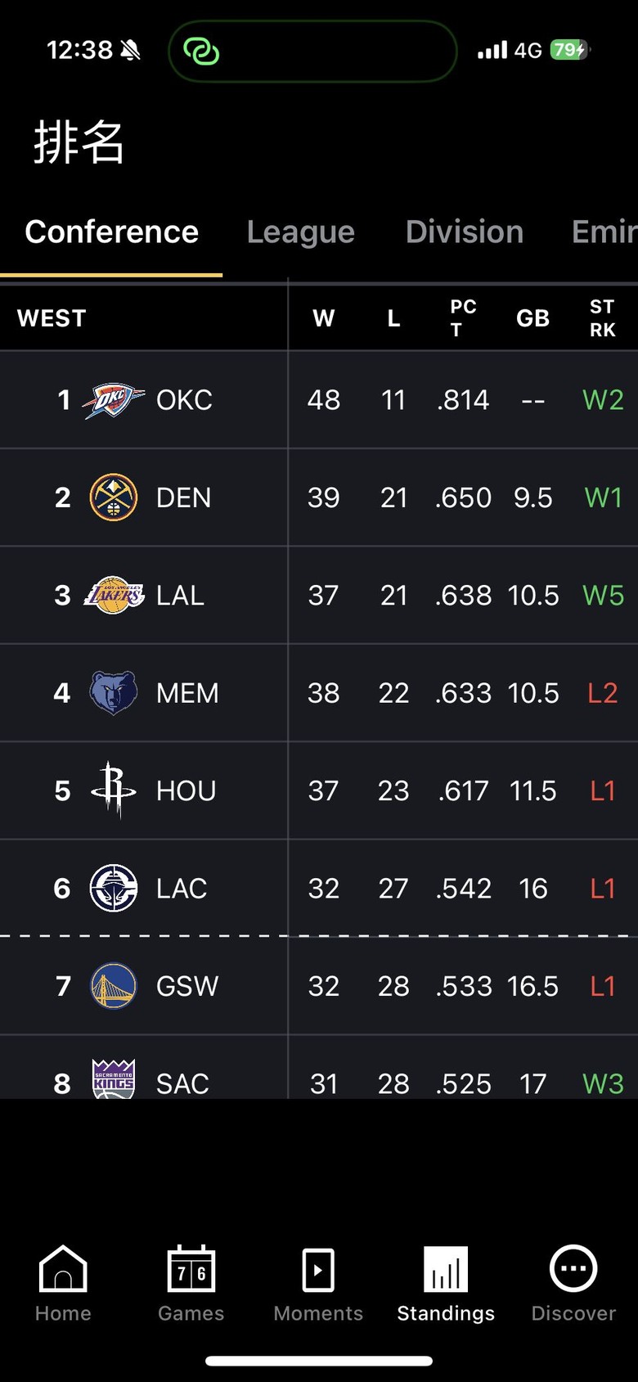
Task: Tap the WEST conference header
Action: (52, 318)
